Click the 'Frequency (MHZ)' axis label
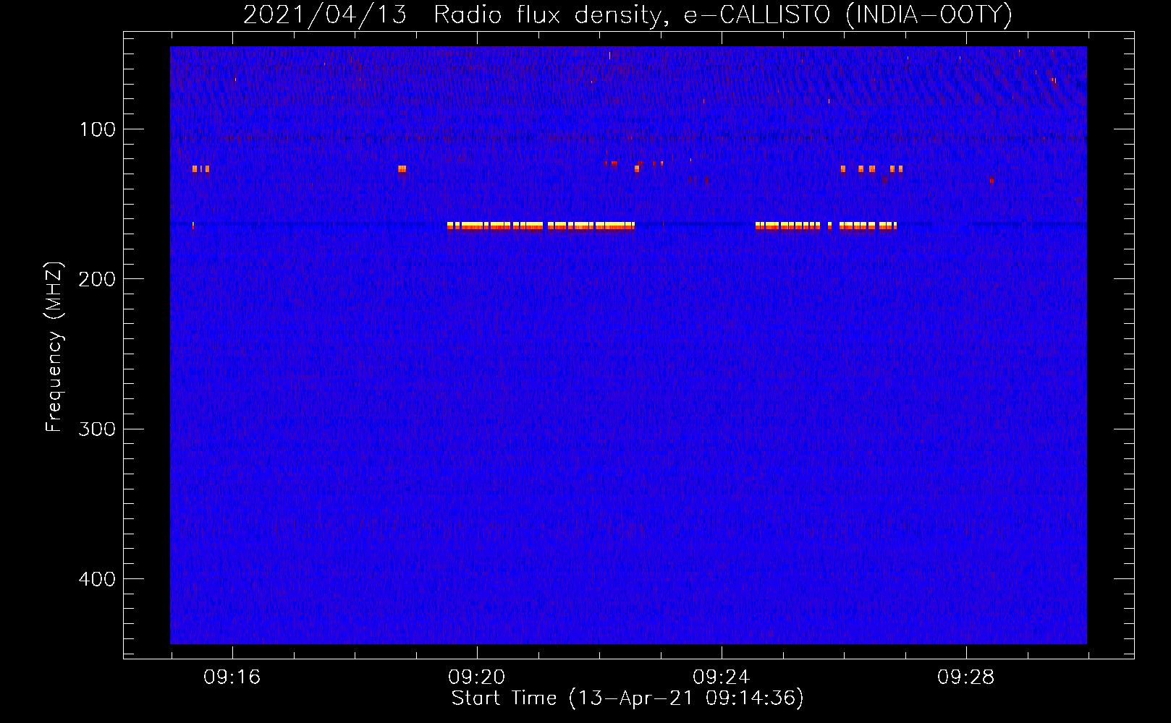Screen dimensions: 1171x723 coord(54,347)
